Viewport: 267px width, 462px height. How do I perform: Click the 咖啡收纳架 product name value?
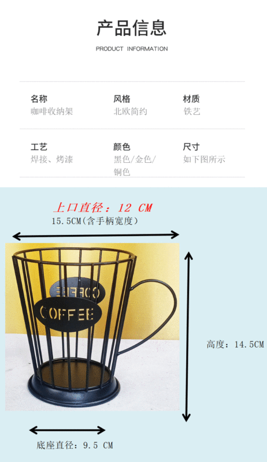click(52, 111)
